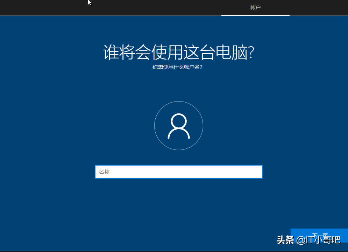The image size is (348, 252).
Task: Switch to the 帐户 tab at the top
Action: (255, 7)
